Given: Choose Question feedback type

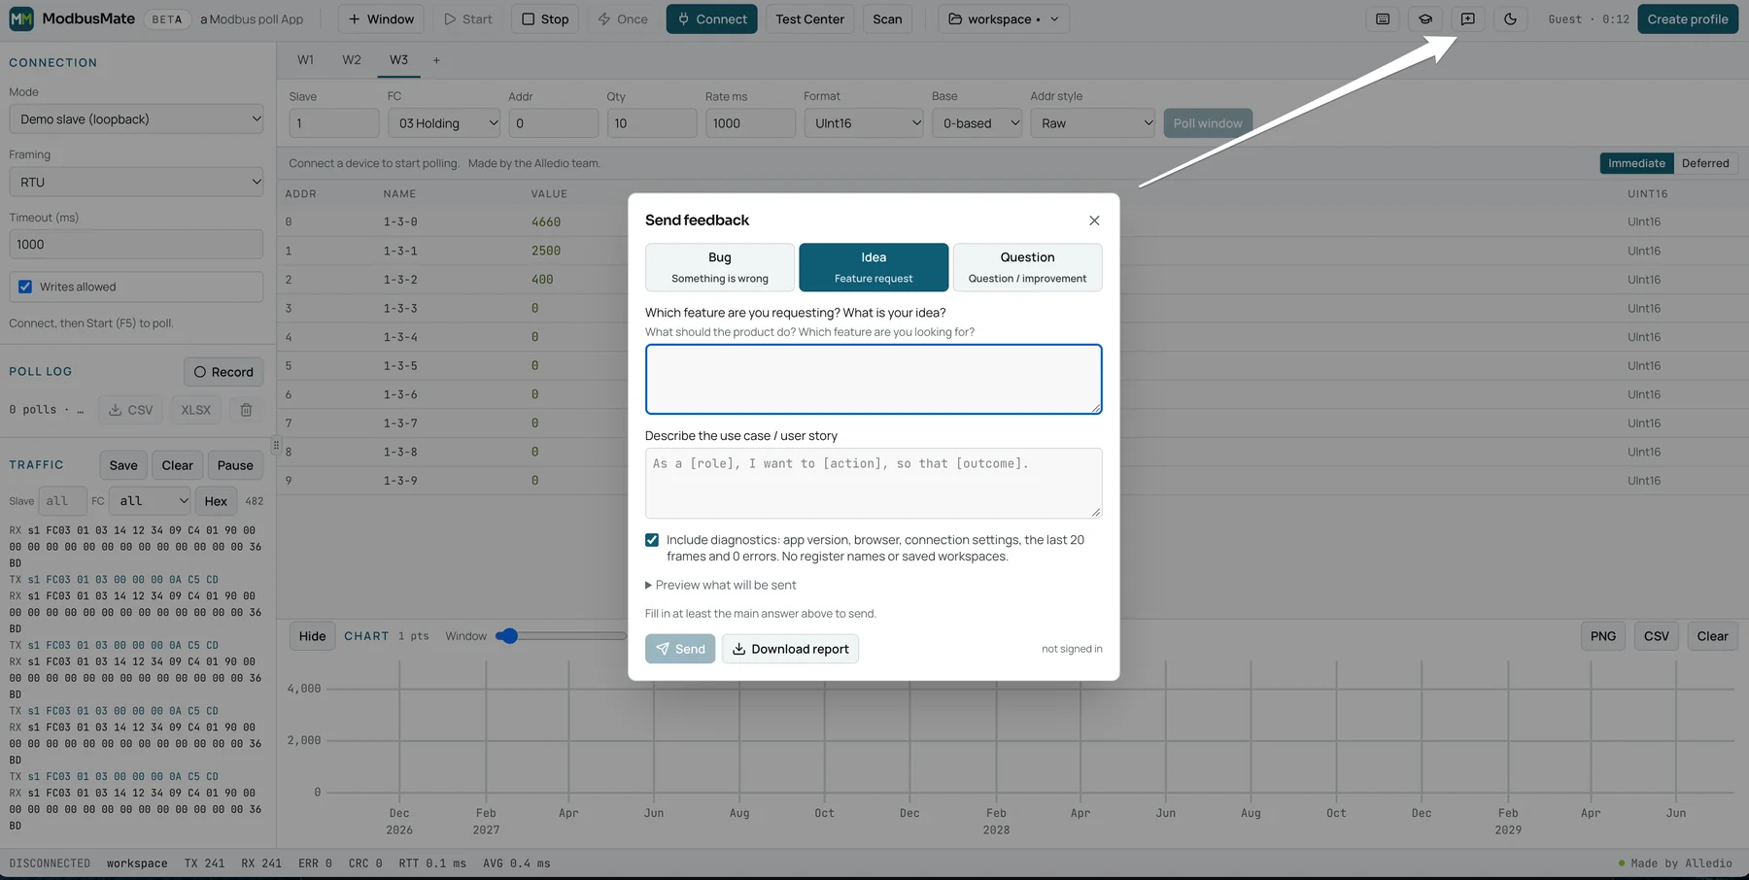Looking at the screenshot, I should (1027, 267).
